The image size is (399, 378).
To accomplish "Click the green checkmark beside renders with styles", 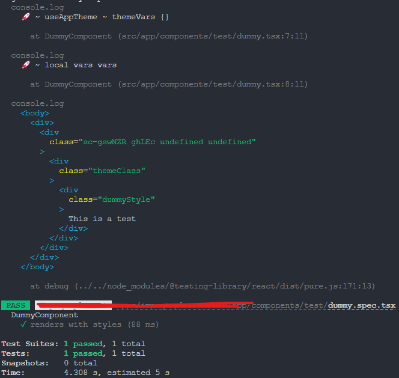I will [23, 325].
